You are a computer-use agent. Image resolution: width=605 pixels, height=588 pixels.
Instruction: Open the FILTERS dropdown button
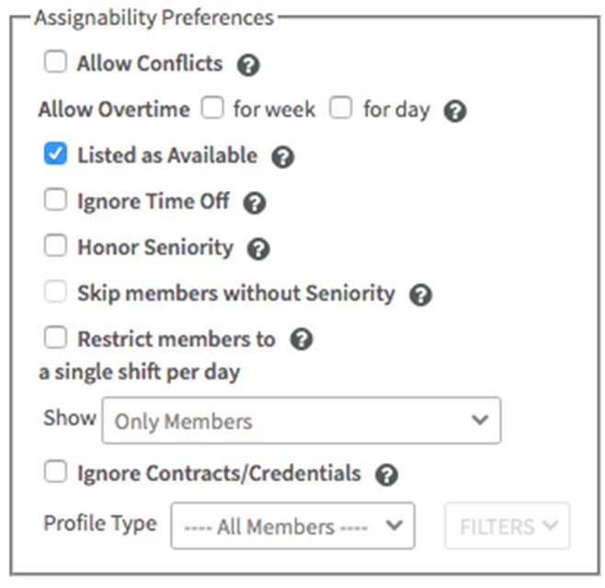point(507,526)
